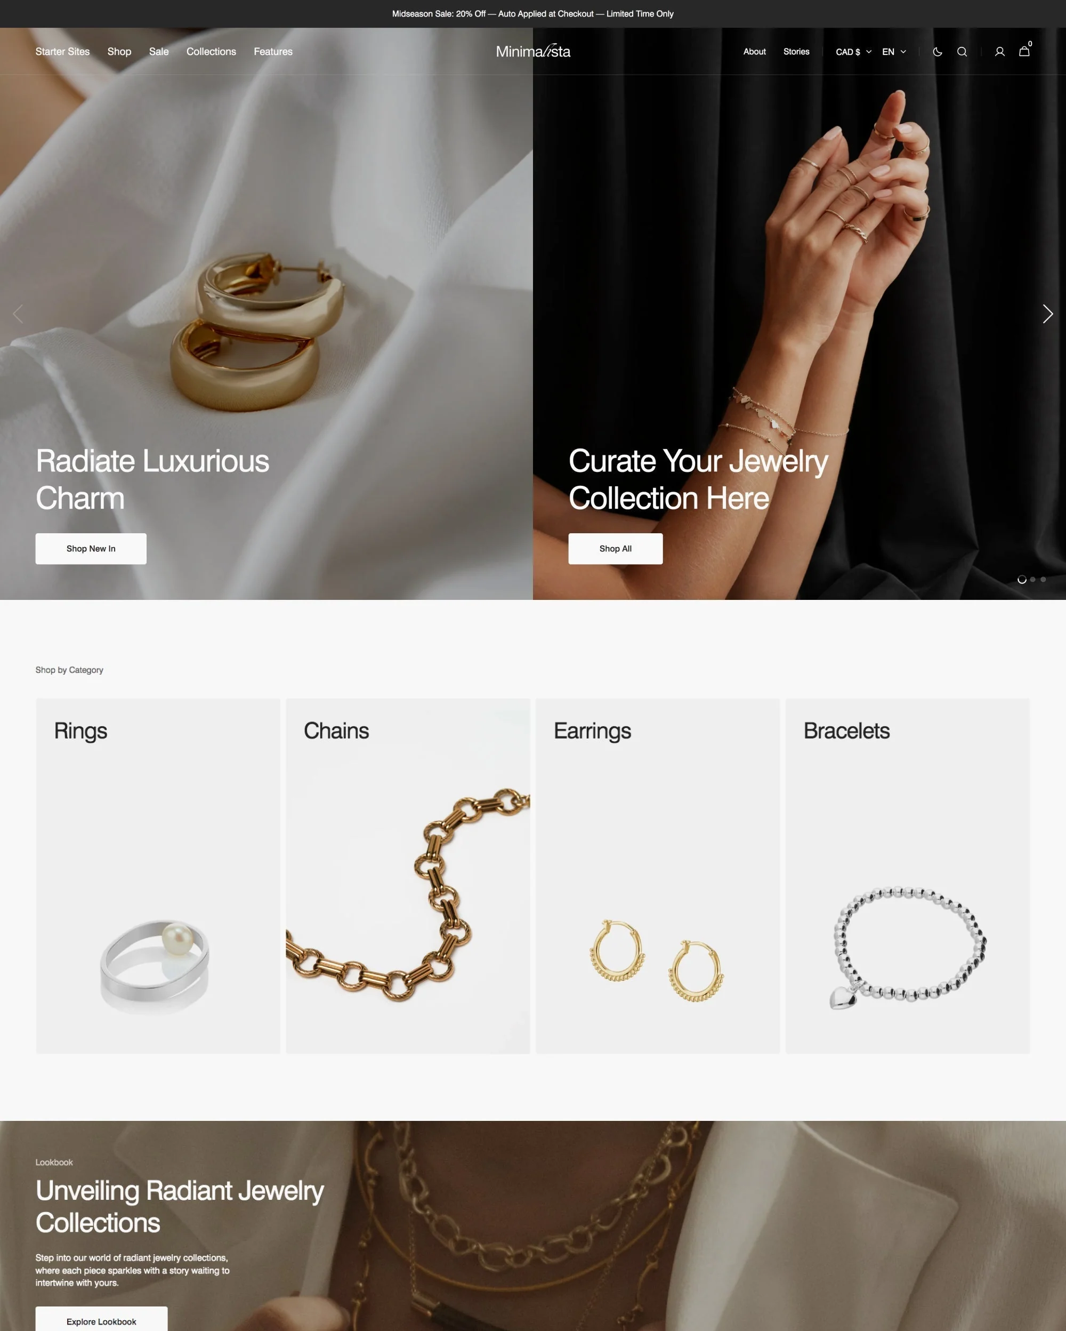
Task: Toggle dark mode with moon icon
Action: (938, 51)
